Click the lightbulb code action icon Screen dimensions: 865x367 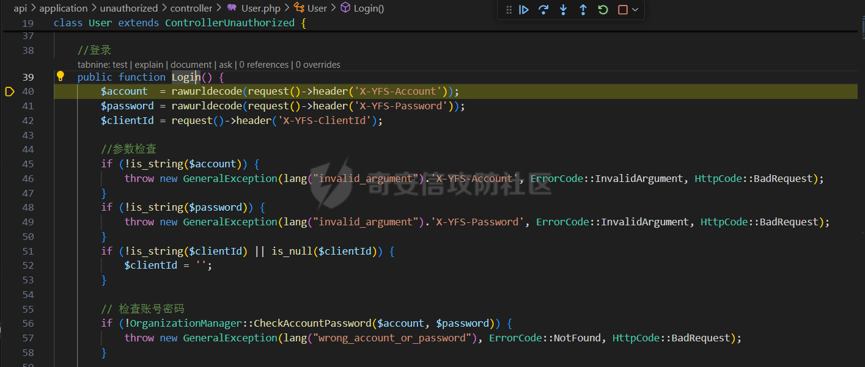(x=60, y=76)
